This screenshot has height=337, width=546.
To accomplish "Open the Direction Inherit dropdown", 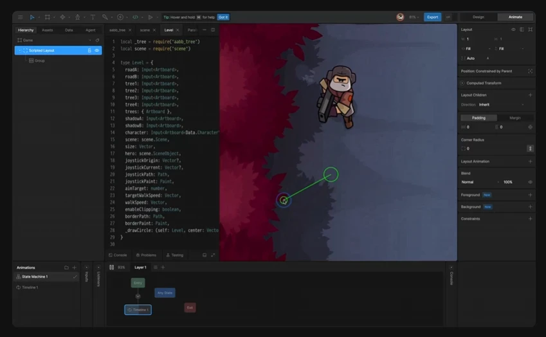I will coord(502,105).
